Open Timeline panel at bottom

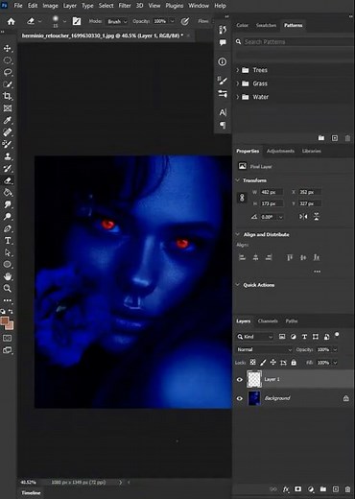click(x=31, y=493)
